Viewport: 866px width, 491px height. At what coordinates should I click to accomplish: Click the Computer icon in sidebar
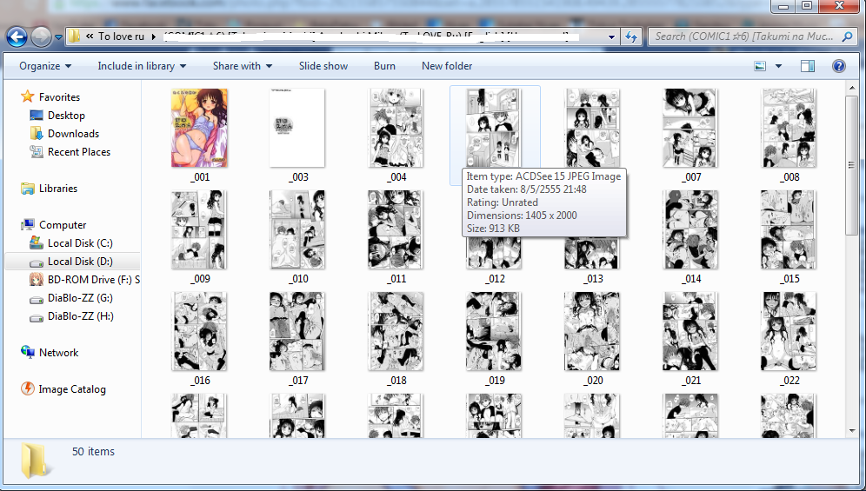28,224
